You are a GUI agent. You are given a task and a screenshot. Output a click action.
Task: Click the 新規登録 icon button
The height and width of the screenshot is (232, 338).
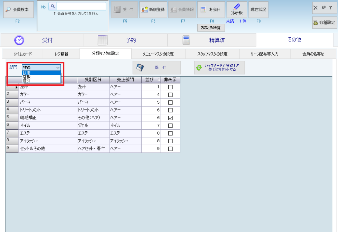pos(145,10)
